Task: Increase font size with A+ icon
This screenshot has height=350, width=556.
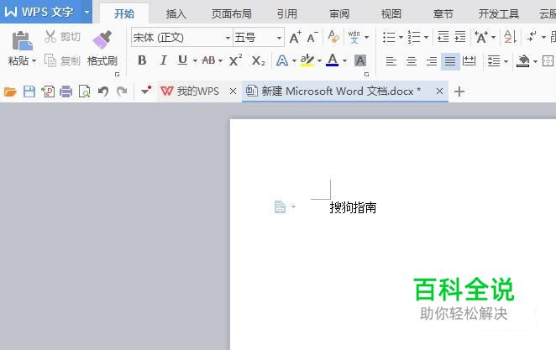Action: 296,37
